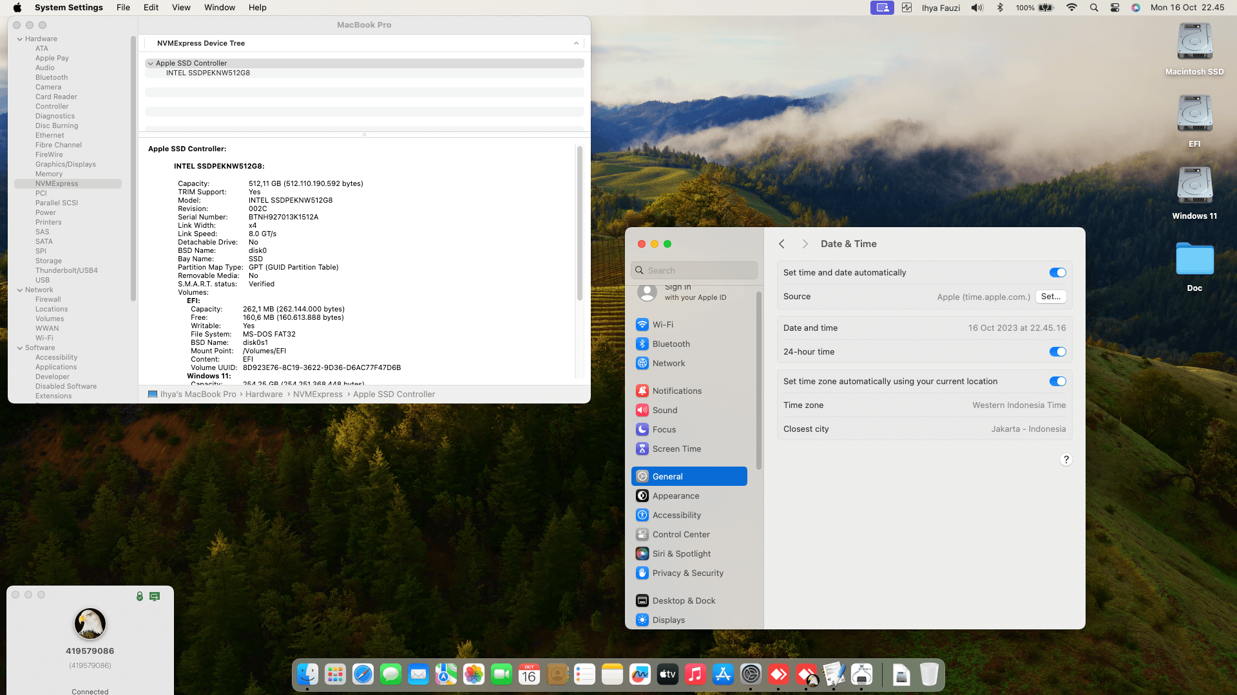Open the Photos app in the Dock
The width and height of the screenshot is (1237, 695).
(x=474, y=674)
